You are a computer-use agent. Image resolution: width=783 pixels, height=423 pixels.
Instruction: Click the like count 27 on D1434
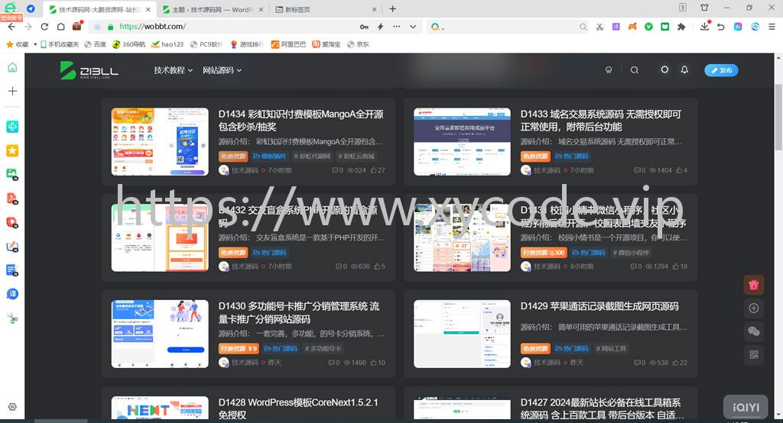378,170
